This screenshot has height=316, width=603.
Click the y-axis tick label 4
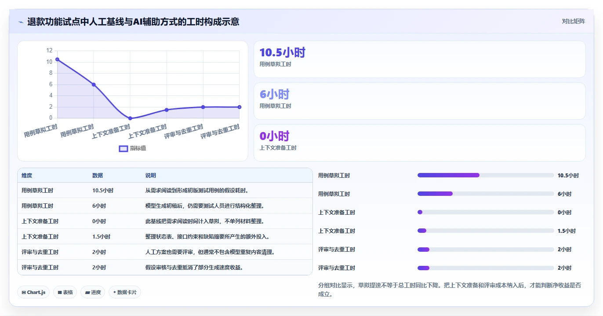(51, 96)
